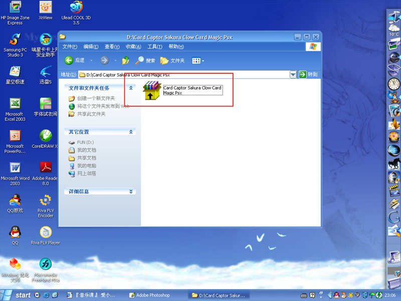Click the Back (后退) button in Explorer

74,61
